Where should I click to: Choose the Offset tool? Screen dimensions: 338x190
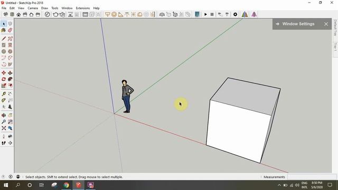(10, 85)
